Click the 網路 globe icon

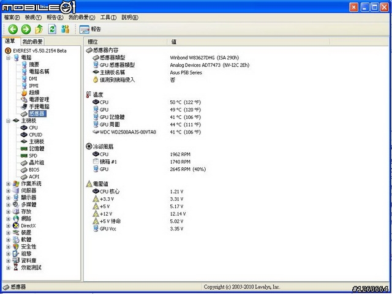click(16, 219)
